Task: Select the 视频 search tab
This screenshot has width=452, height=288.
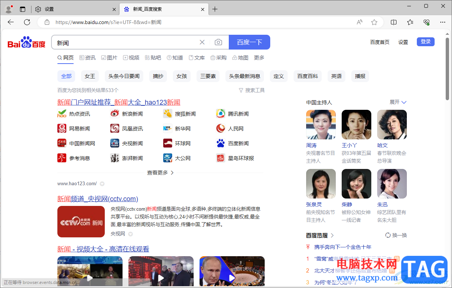Action: (131, 58)
